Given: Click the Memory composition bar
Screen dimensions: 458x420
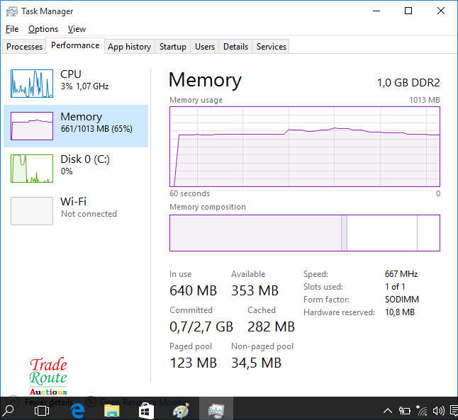Looking at the screenshot, I should pyautogui.click(x=305, y=233).
